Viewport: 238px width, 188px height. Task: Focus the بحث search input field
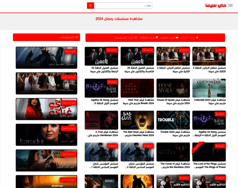123,6
